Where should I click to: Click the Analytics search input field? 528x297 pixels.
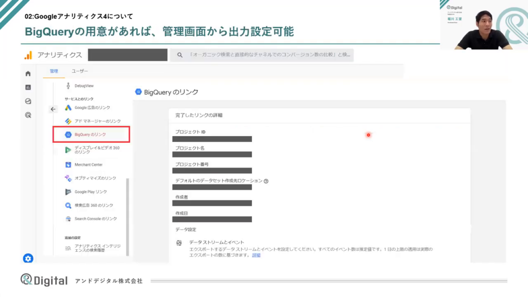[x=268, y=55]
